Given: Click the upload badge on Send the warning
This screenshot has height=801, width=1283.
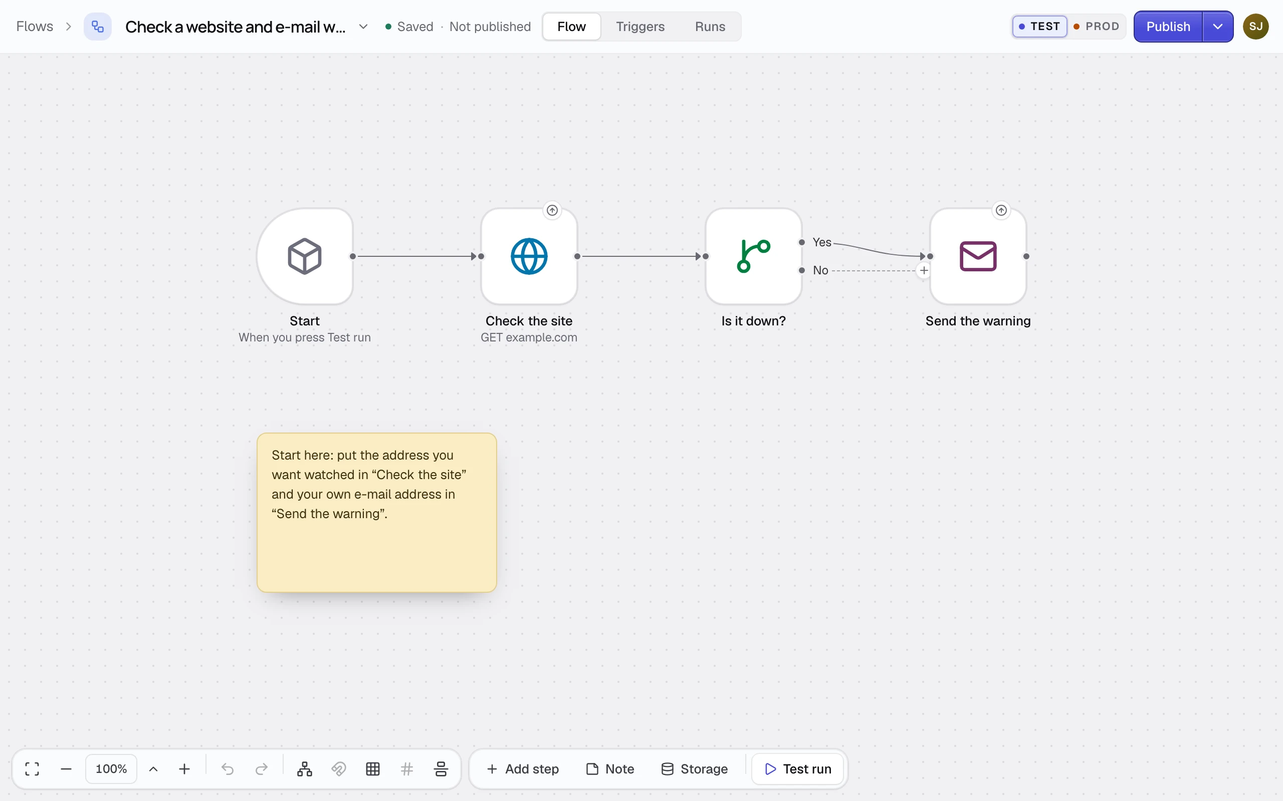Looking at the screenshot, I should tap(1001, 210).
